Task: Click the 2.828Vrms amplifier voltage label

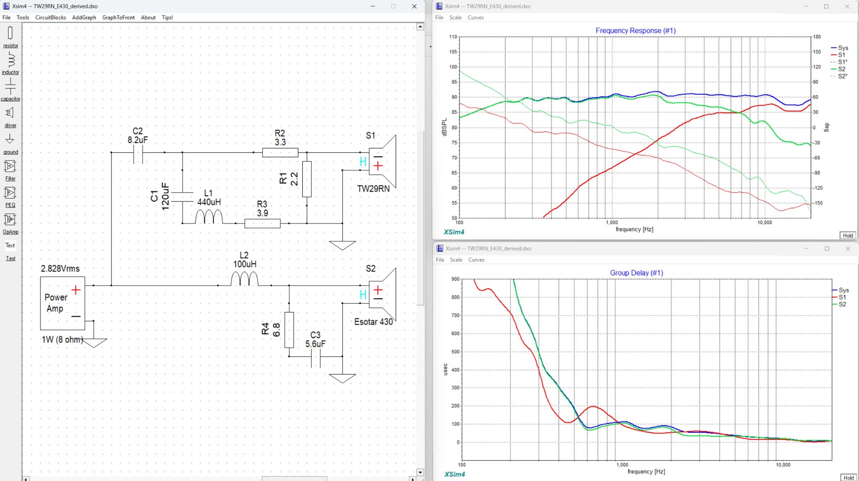Action: pyautogui.click(x=60, y=269)
